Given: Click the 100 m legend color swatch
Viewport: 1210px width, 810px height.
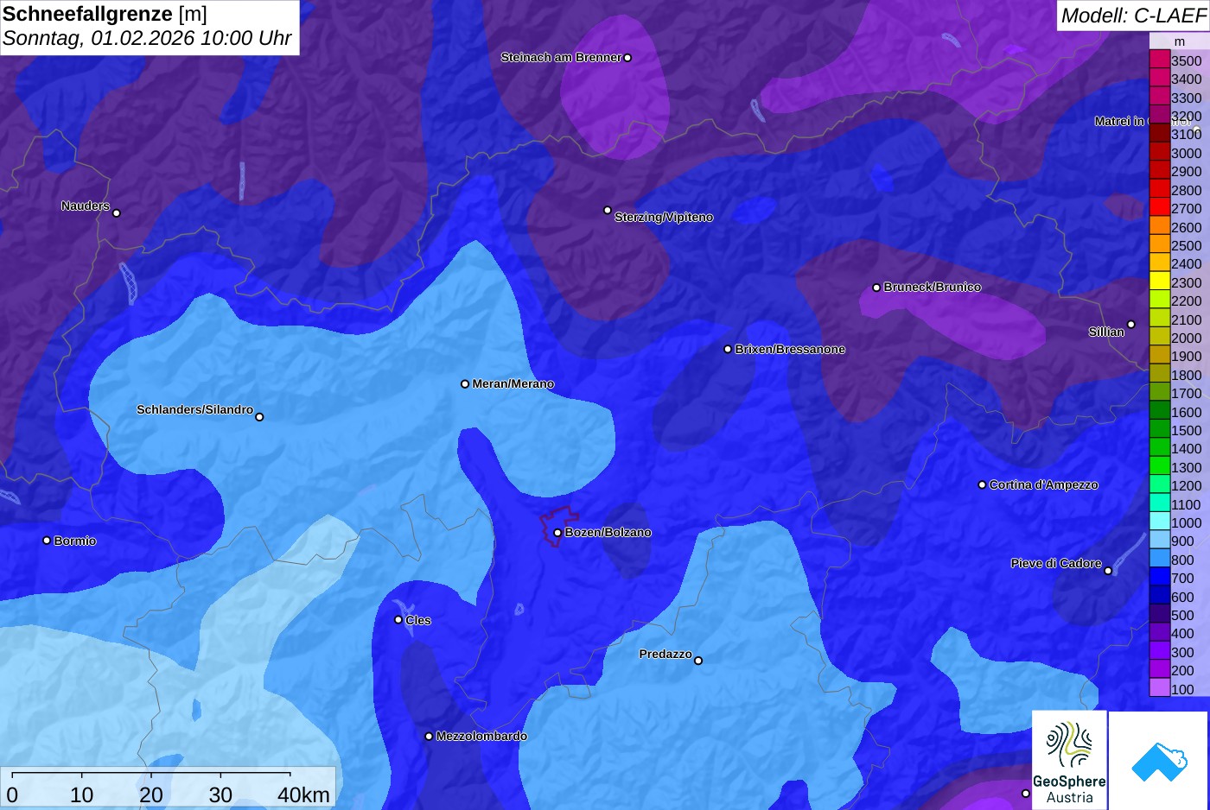Looking at the screenshot, I should point(1160,688).
